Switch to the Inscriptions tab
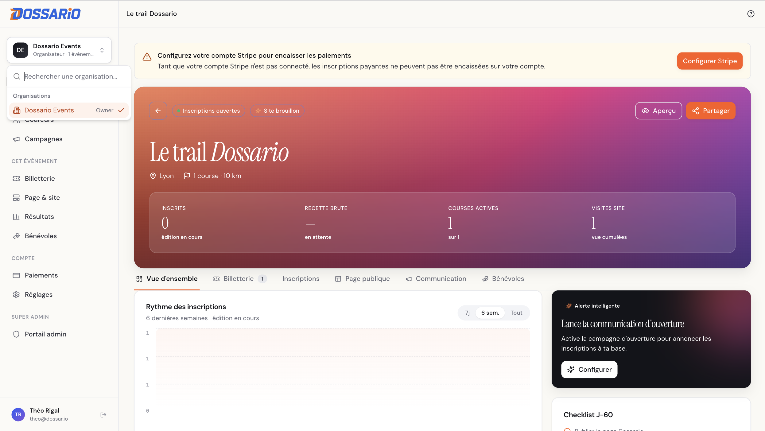765x431 pixels. [x=301, y=279]
